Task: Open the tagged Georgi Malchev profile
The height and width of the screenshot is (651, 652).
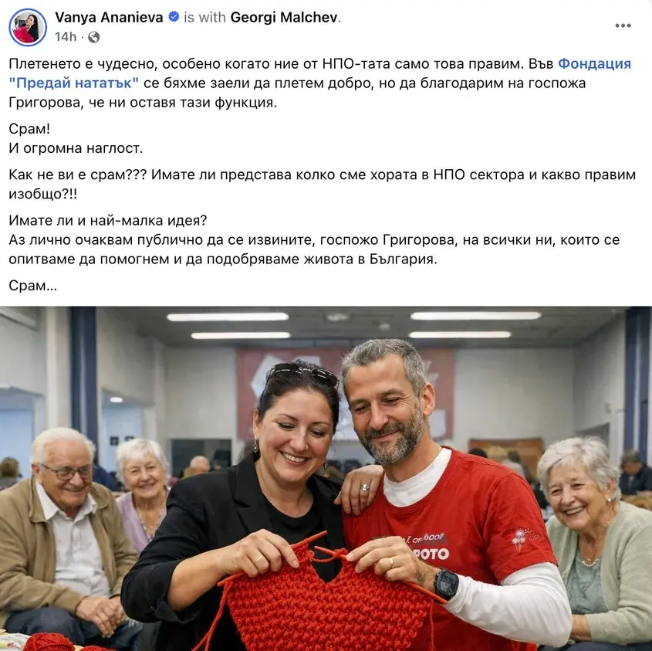Action: (285, 17)
